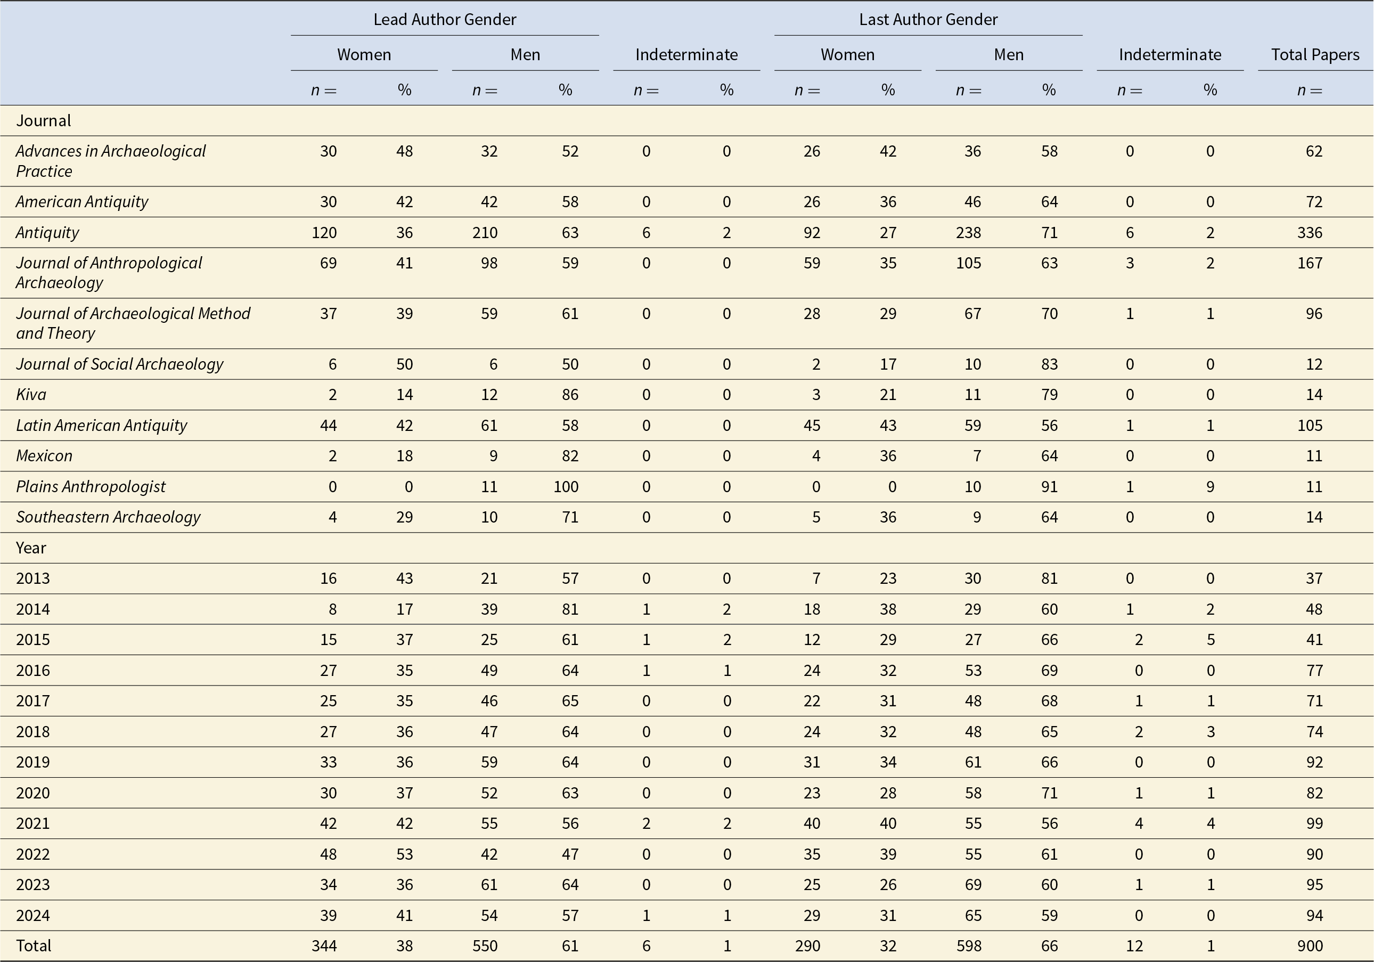Click total last author women count 290
Viewport: 1374px width, 962px height.
click(x=807, y=946)
